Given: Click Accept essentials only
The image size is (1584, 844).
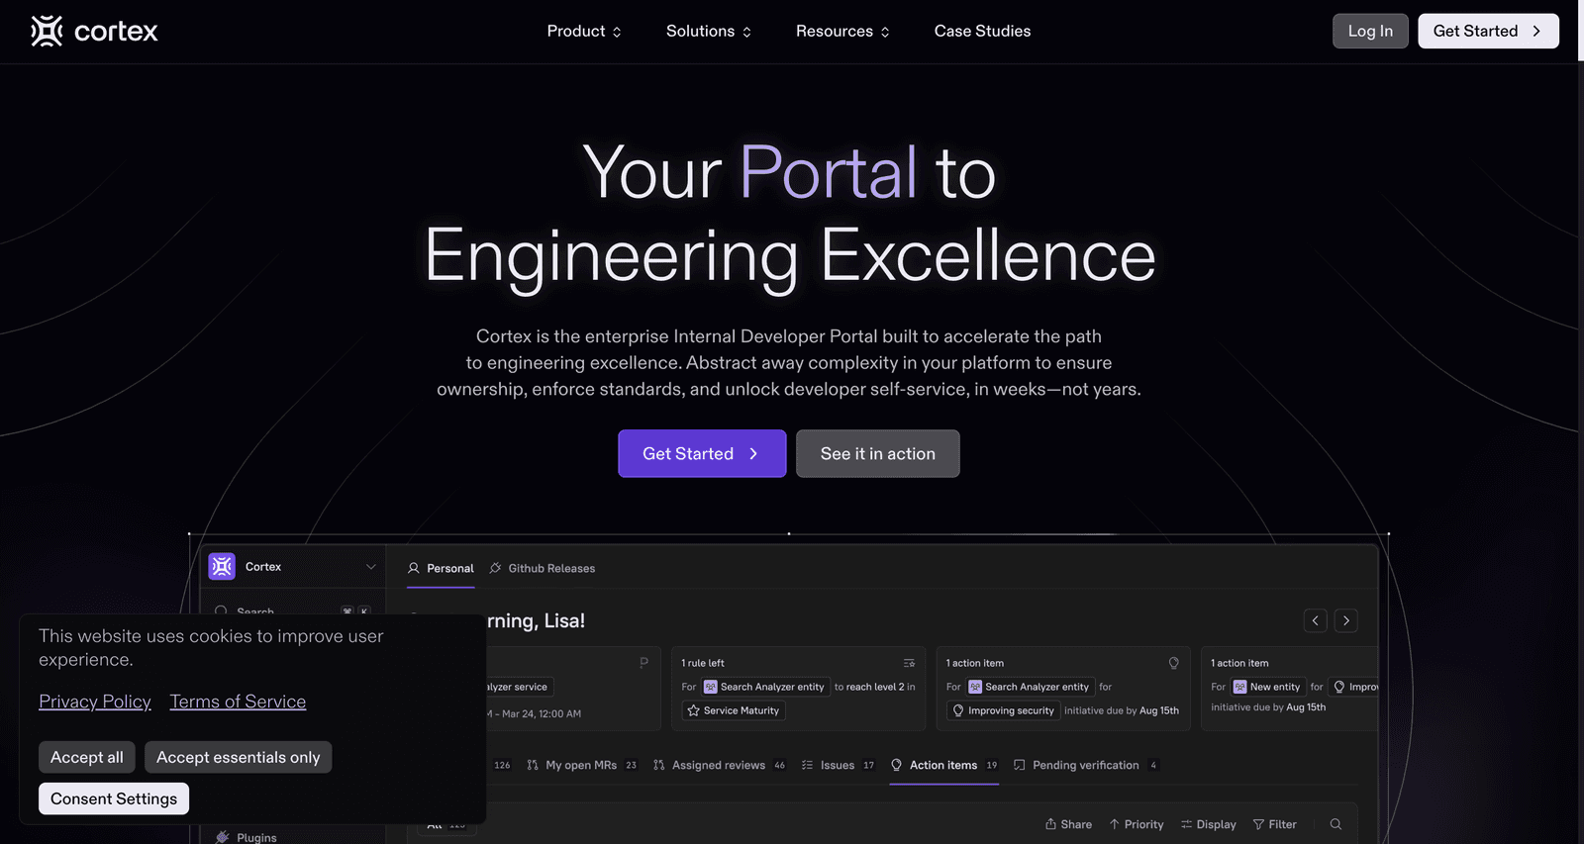Looking at the screenshot, I should tap(239, 757).
